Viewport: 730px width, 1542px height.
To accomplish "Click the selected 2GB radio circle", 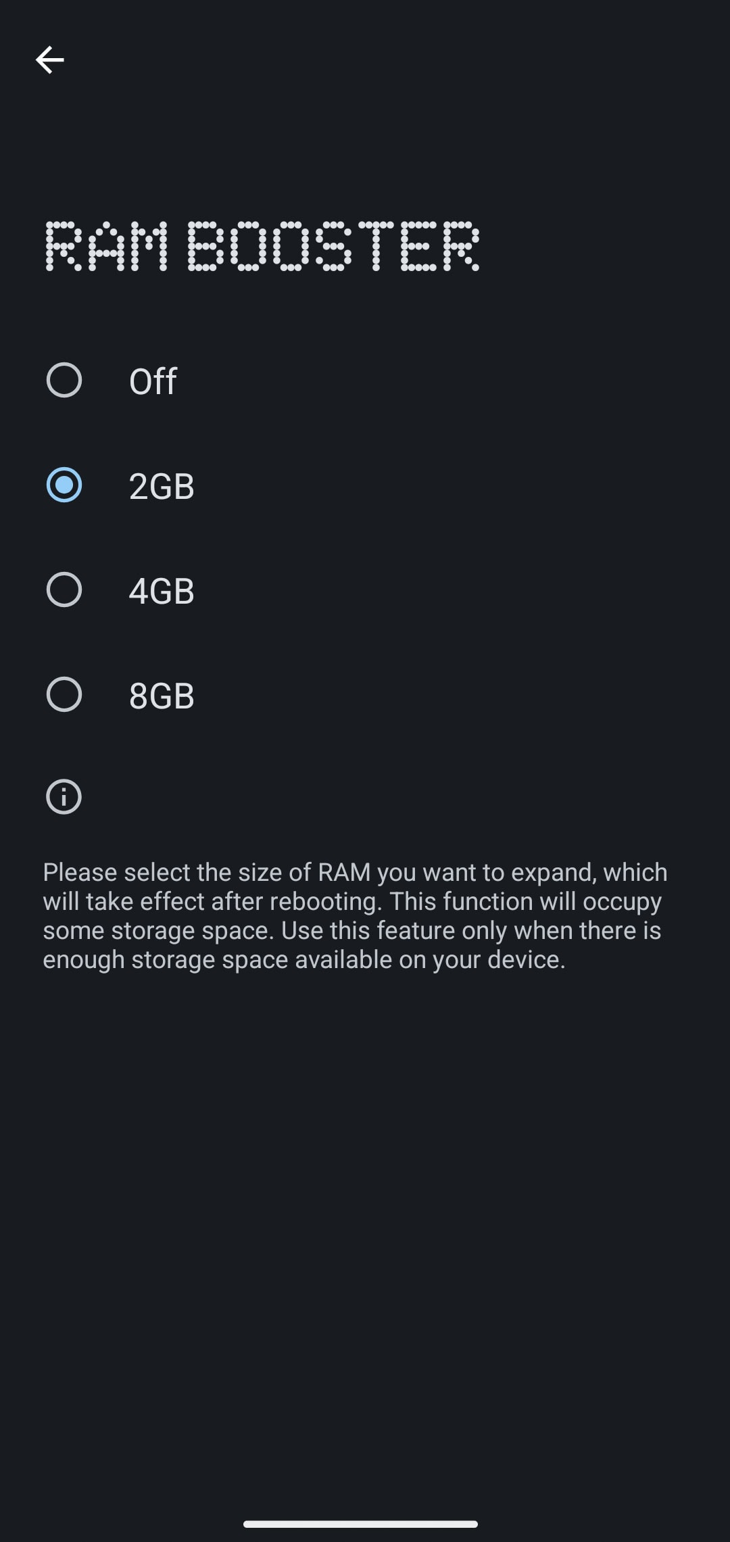I will 64,485.
